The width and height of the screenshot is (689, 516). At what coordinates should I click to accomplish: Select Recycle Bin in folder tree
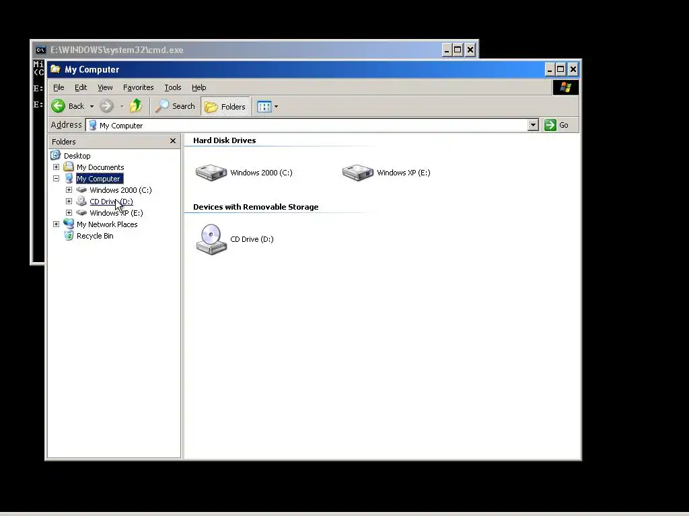[95, 236]
